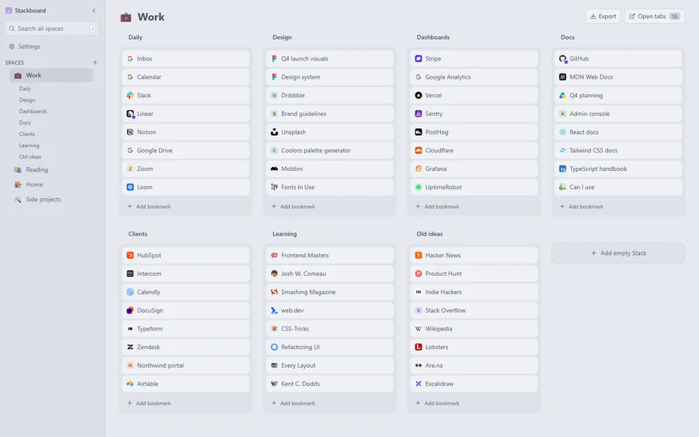
Task: Click the Slack favicon in Daily stack
Action: pyautogui.click(x=130, y=95)
